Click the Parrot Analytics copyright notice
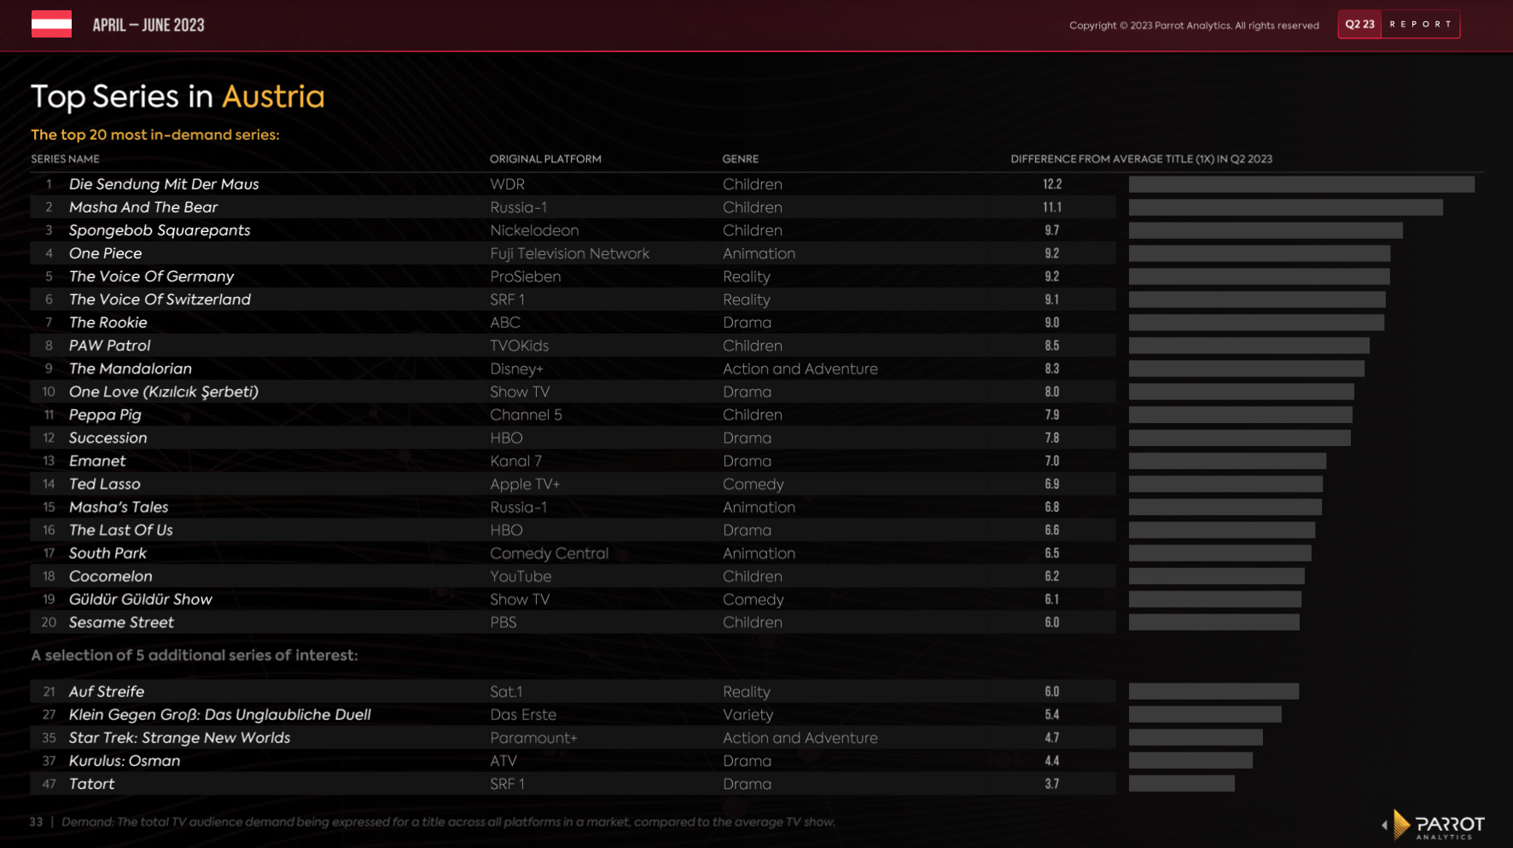The image size is (1513, 848). pos(1194,25)
